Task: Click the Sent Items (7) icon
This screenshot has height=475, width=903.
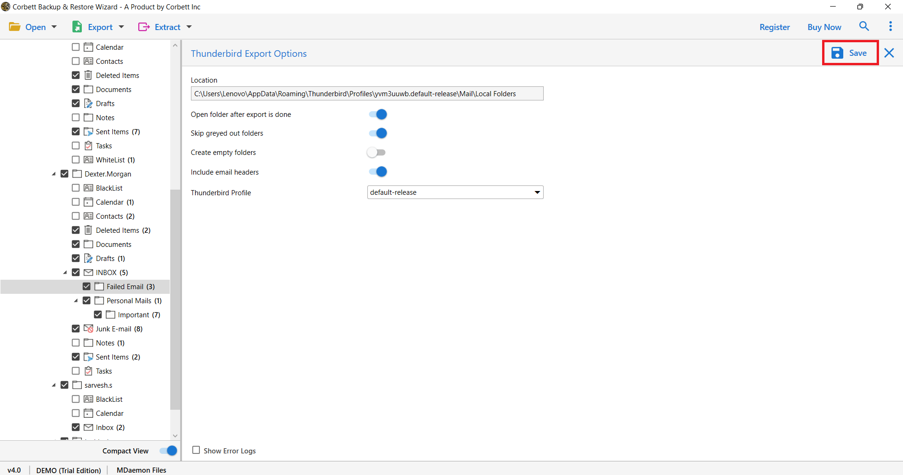Action: pyautogui.click(x=88, y=131)
